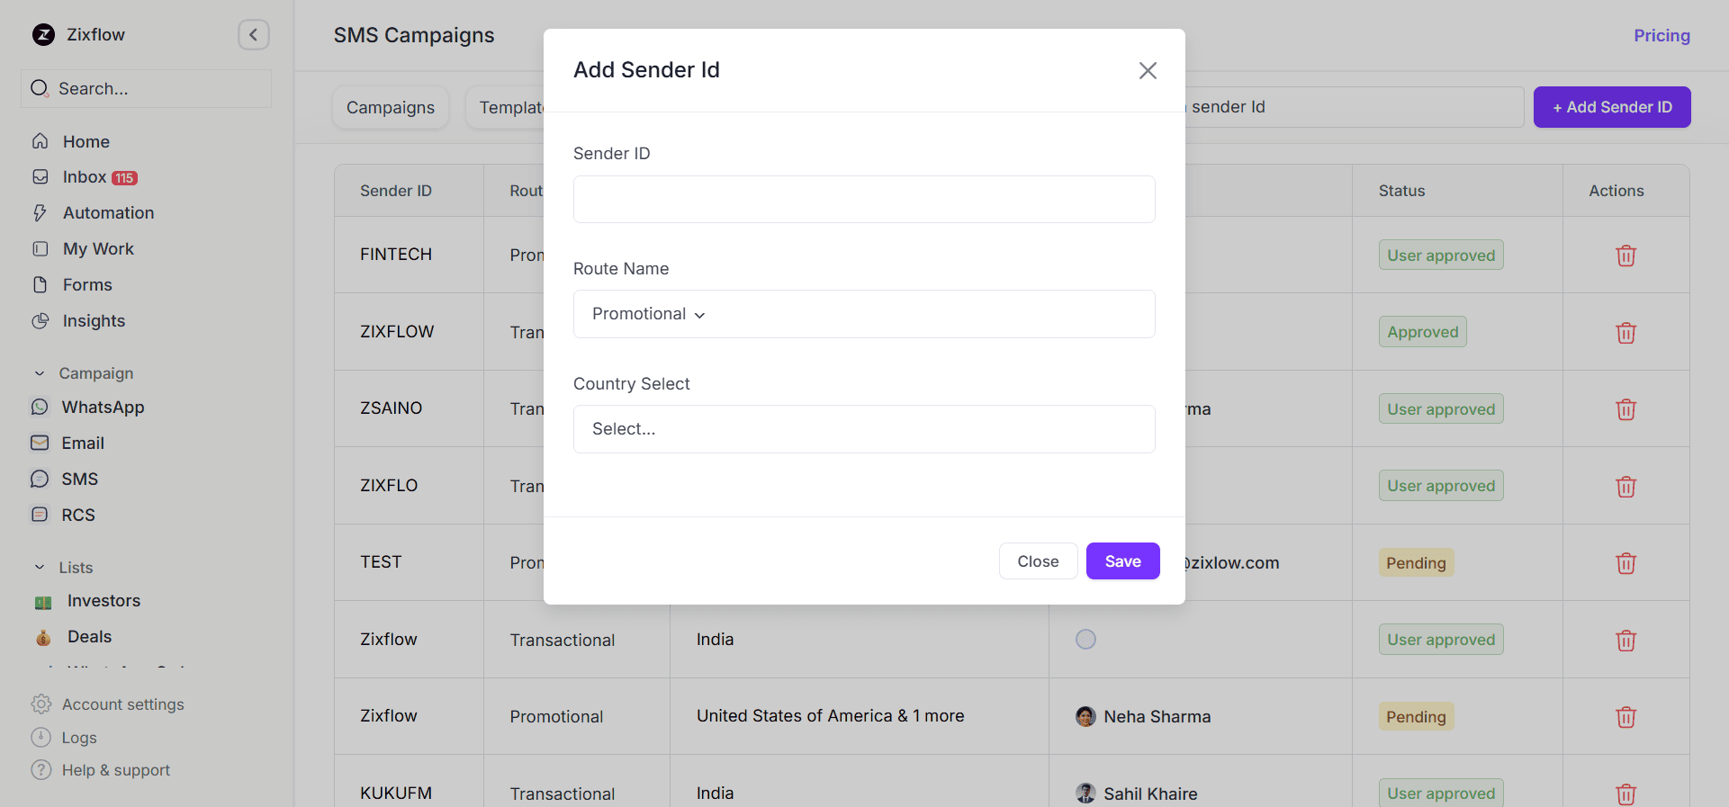Viewport: 1729px width, 807px height.
Task: Open the WhatsApp campaign section
Action: pyautogui.click(x=103, y=407)
